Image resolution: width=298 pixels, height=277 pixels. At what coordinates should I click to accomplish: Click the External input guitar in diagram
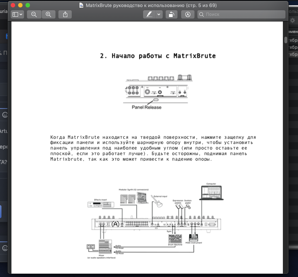click(157, 201)
